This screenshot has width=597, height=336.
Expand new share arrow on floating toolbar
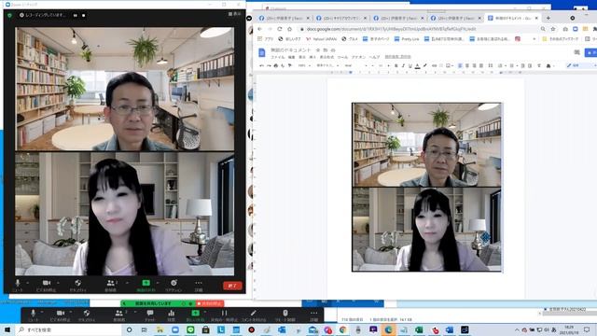(x=206, y=313)
